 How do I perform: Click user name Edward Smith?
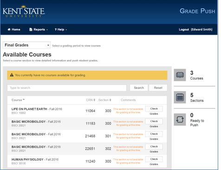201,29
